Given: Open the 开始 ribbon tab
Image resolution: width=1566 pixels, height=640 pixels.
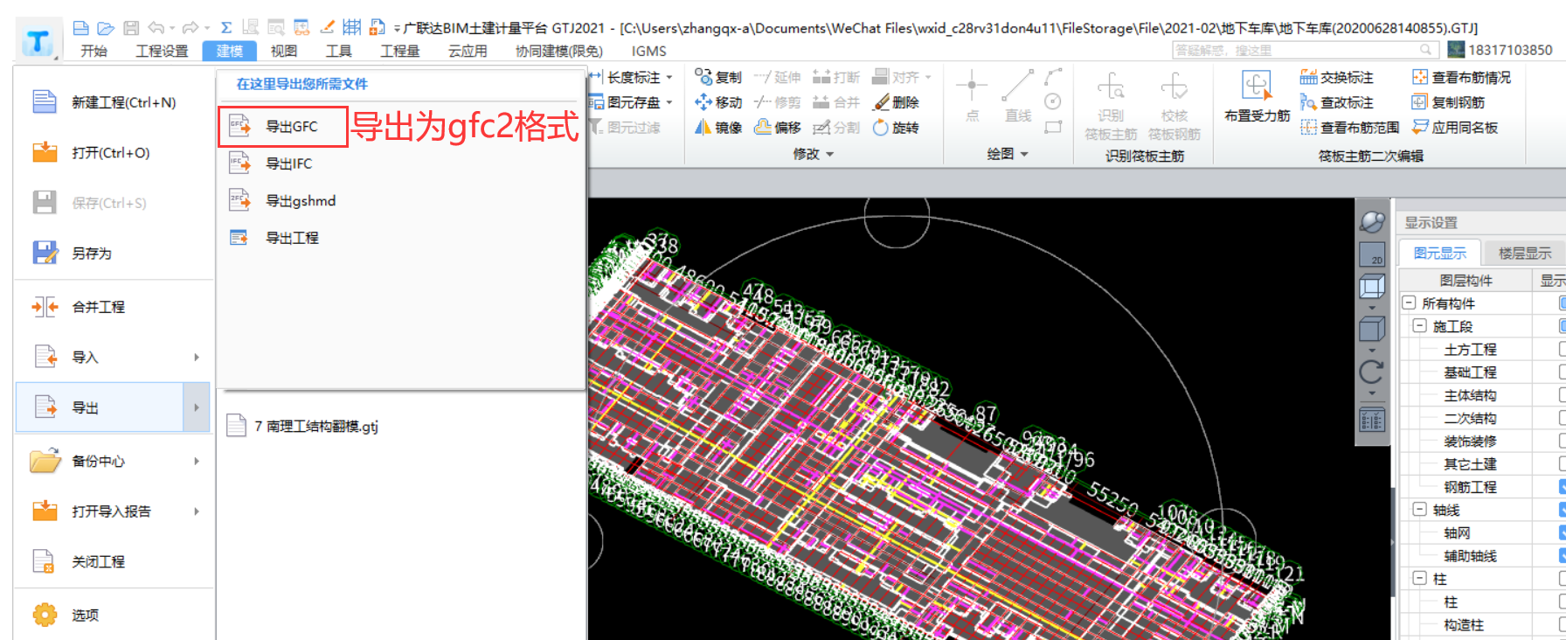Looking at the screenshot, I should pyautogui.click(x=94, y=51).
